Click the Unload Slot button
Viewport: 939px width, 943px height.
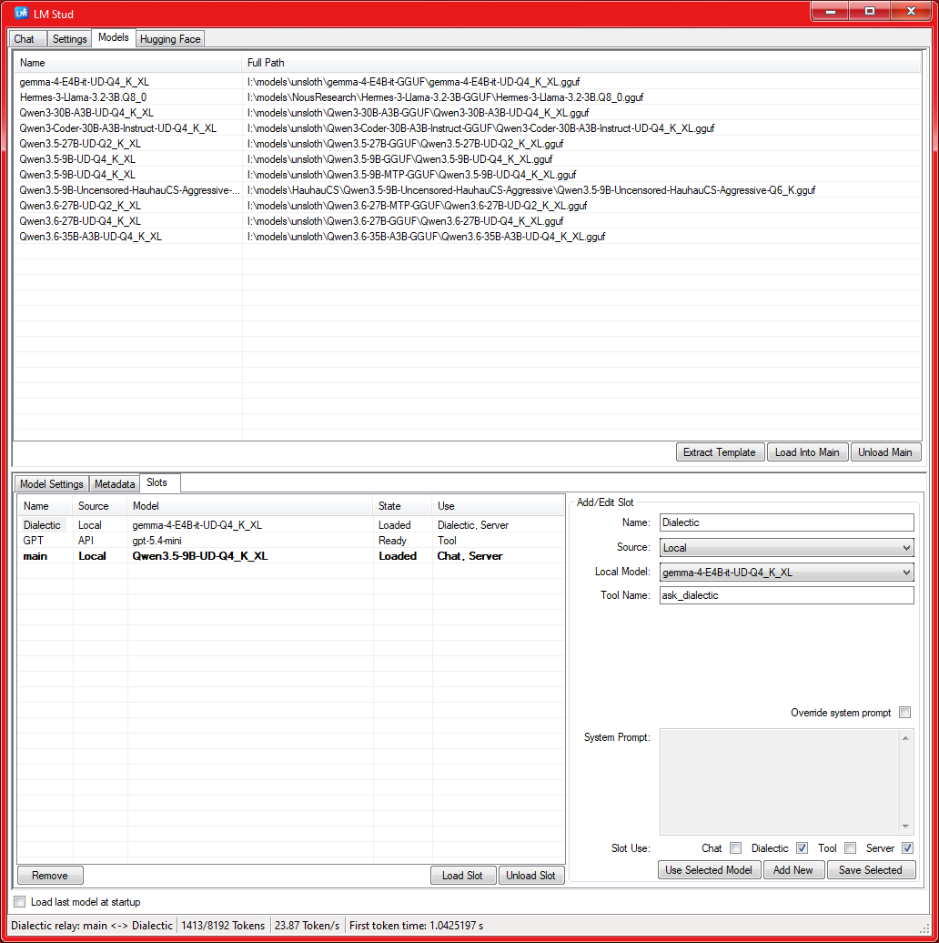530,876
